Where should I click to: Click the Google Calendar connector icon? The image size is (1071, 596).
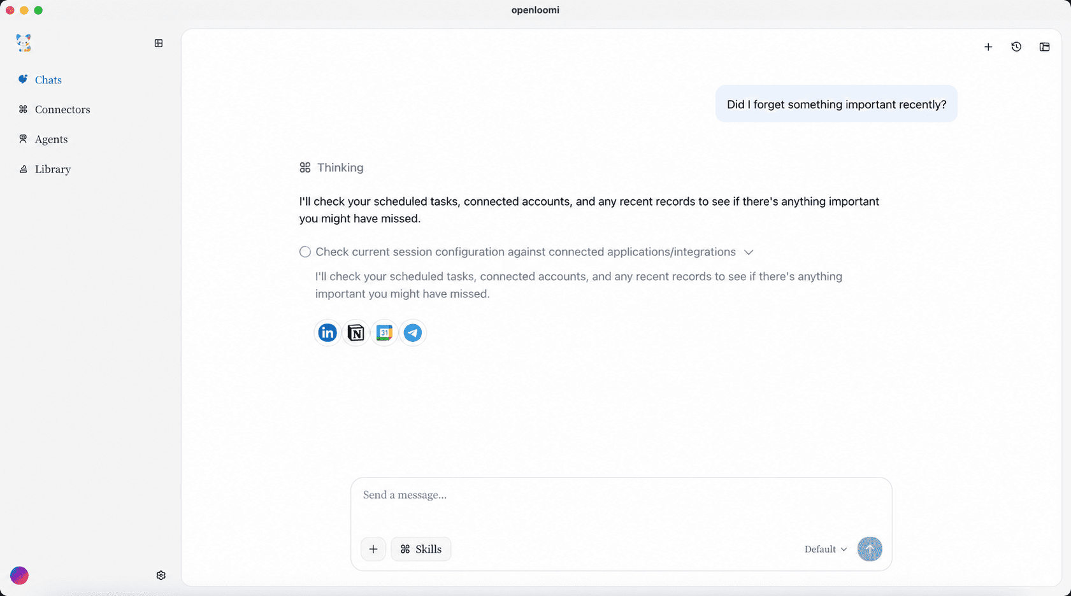pyautogui.click(x=384, y=332)
